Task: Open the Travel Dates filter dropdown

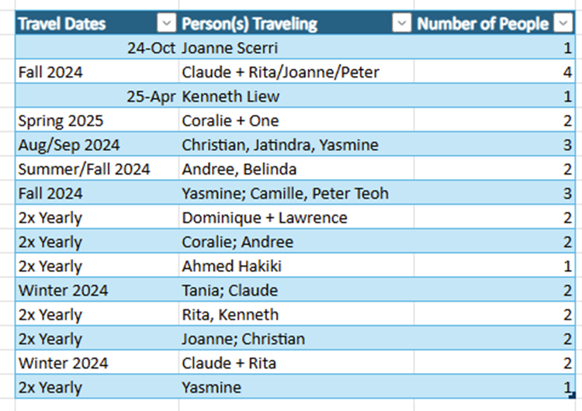Action: click(x=166, y=23)
